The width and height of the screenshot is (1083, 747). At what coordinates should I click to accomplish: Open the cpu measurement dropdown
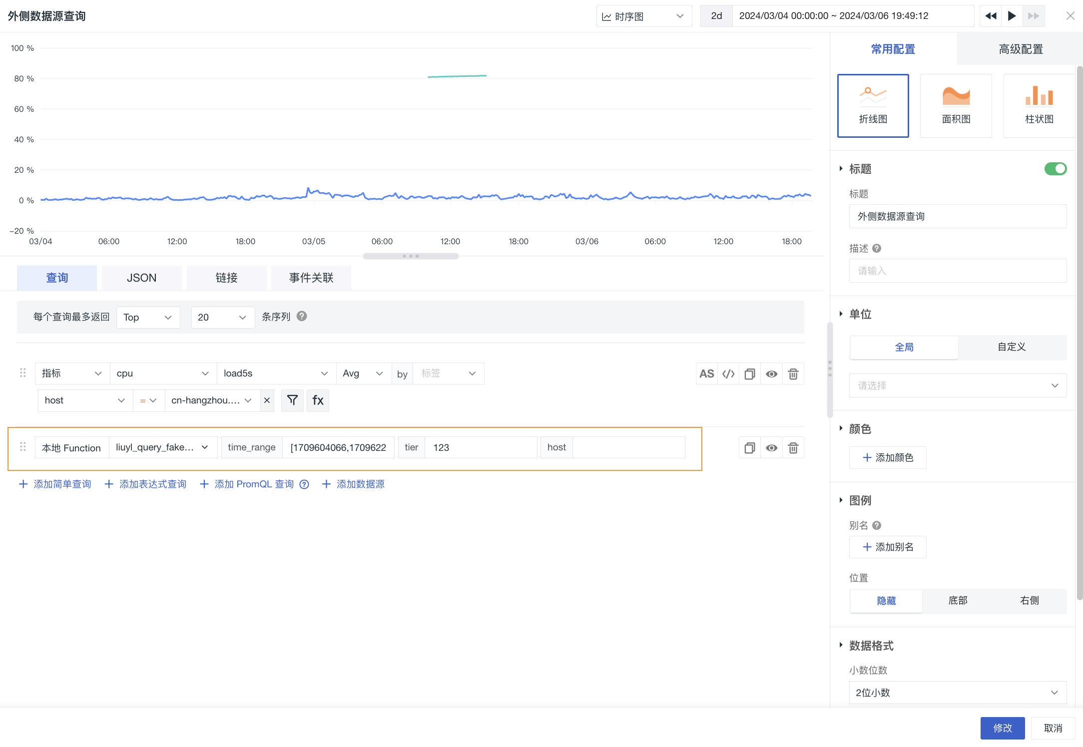point(163,373)
